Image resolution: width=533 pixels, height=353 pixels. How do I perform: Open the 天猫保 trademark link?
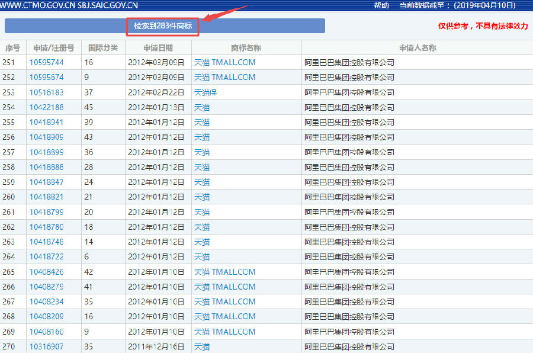(206, 92)
